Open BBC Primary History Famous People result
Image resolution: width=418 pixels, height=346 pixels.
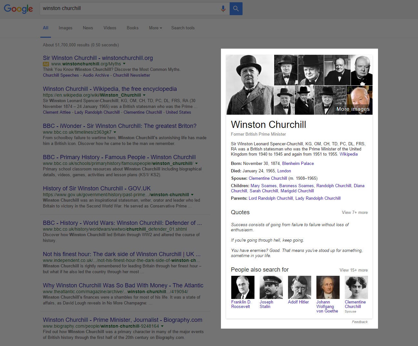pos(119,157)
